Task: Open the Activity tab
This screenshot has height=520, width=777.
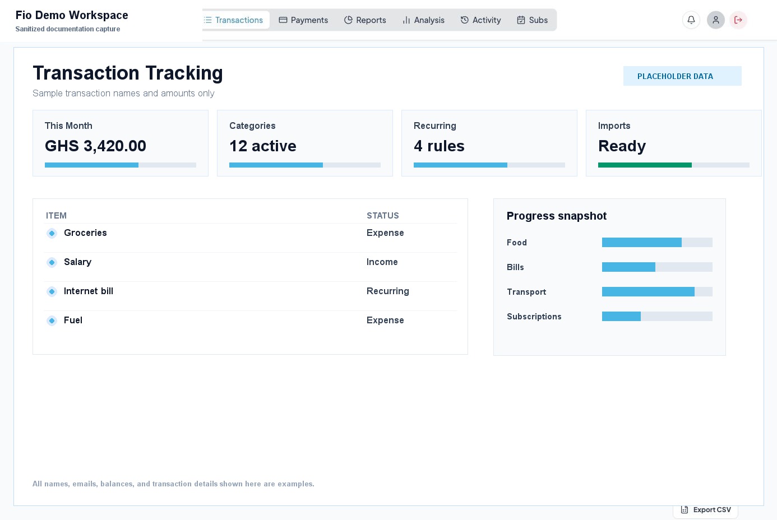Action: [x=480, y=20]
